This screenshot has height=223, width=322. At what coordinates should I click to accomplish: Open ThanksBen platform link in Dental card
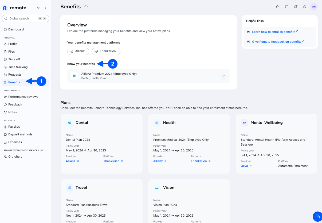coord(113,161)
